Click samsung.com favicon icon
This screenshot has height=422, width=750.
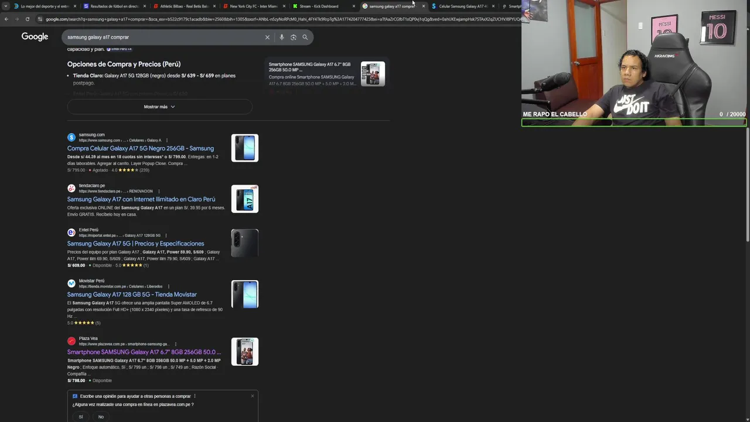click(x=71, y=138)
